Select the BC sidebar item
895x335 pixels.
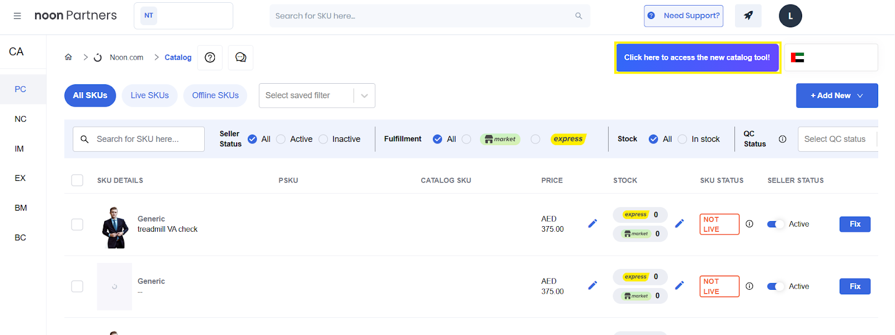(x=21, y=237)
